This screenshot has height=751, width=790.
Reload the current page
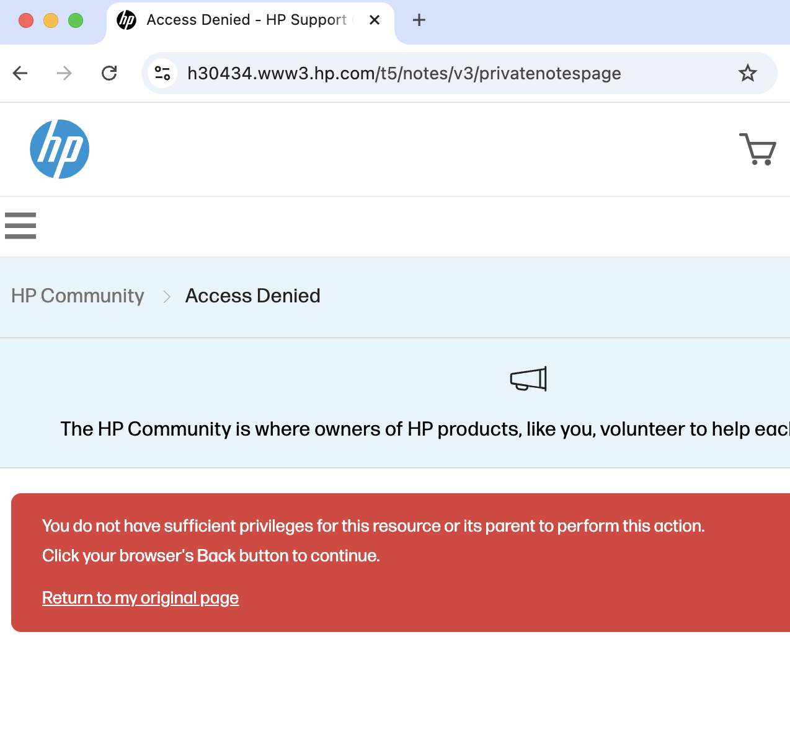click(109, 73)
